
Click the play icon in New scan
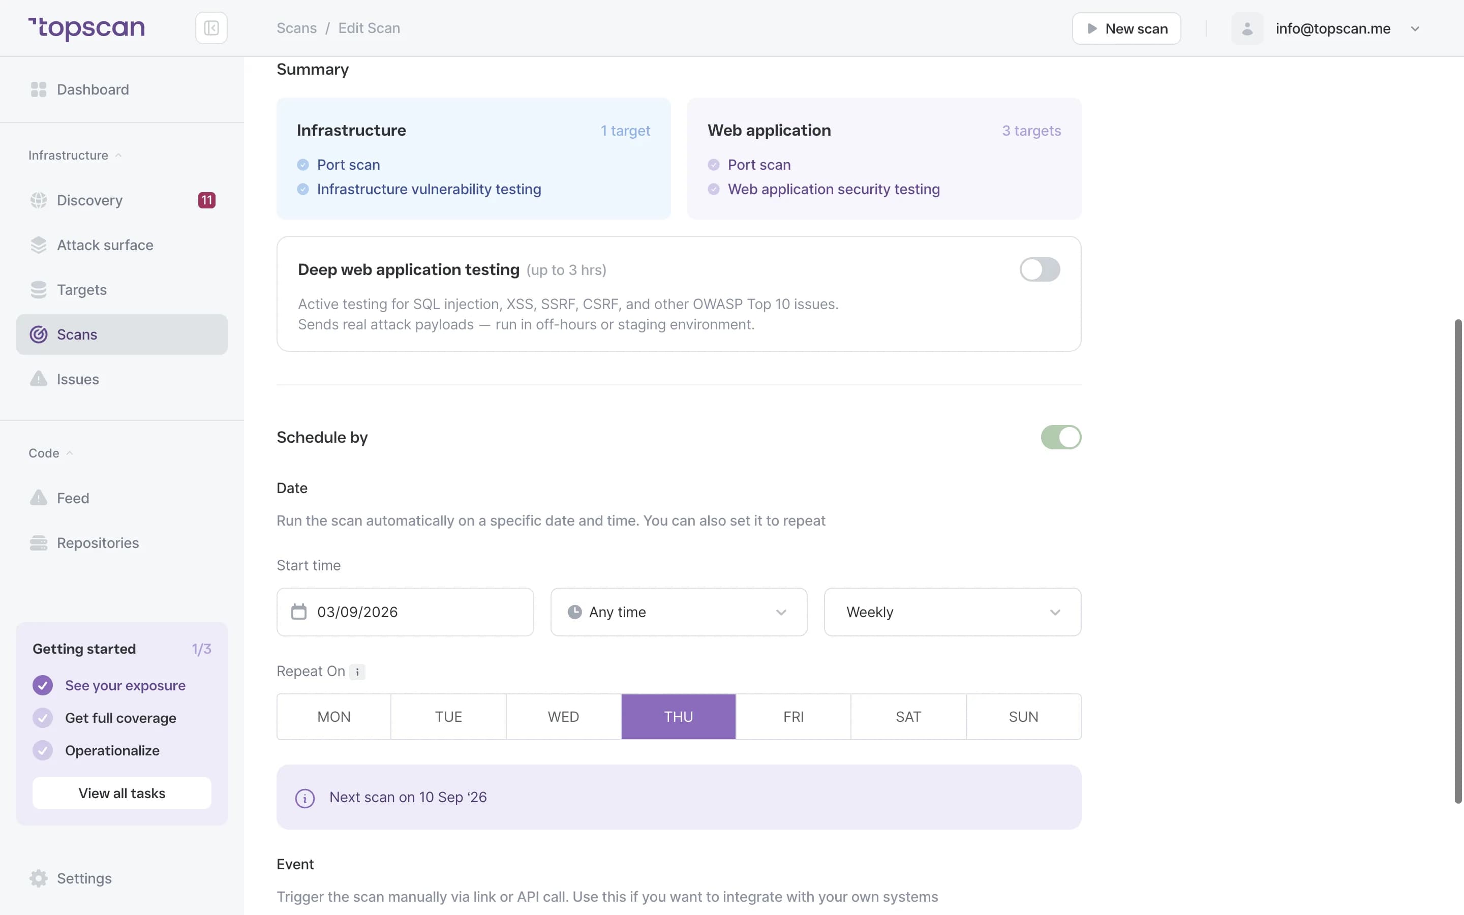1091,28
